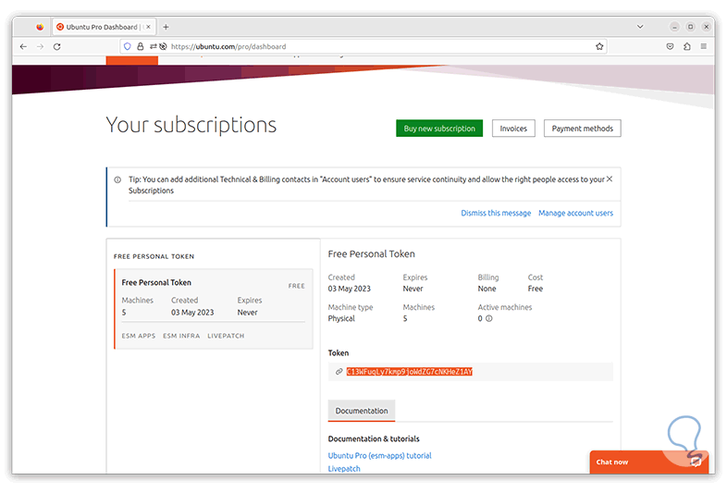Click the Physical machine type value

coord(341,318)
